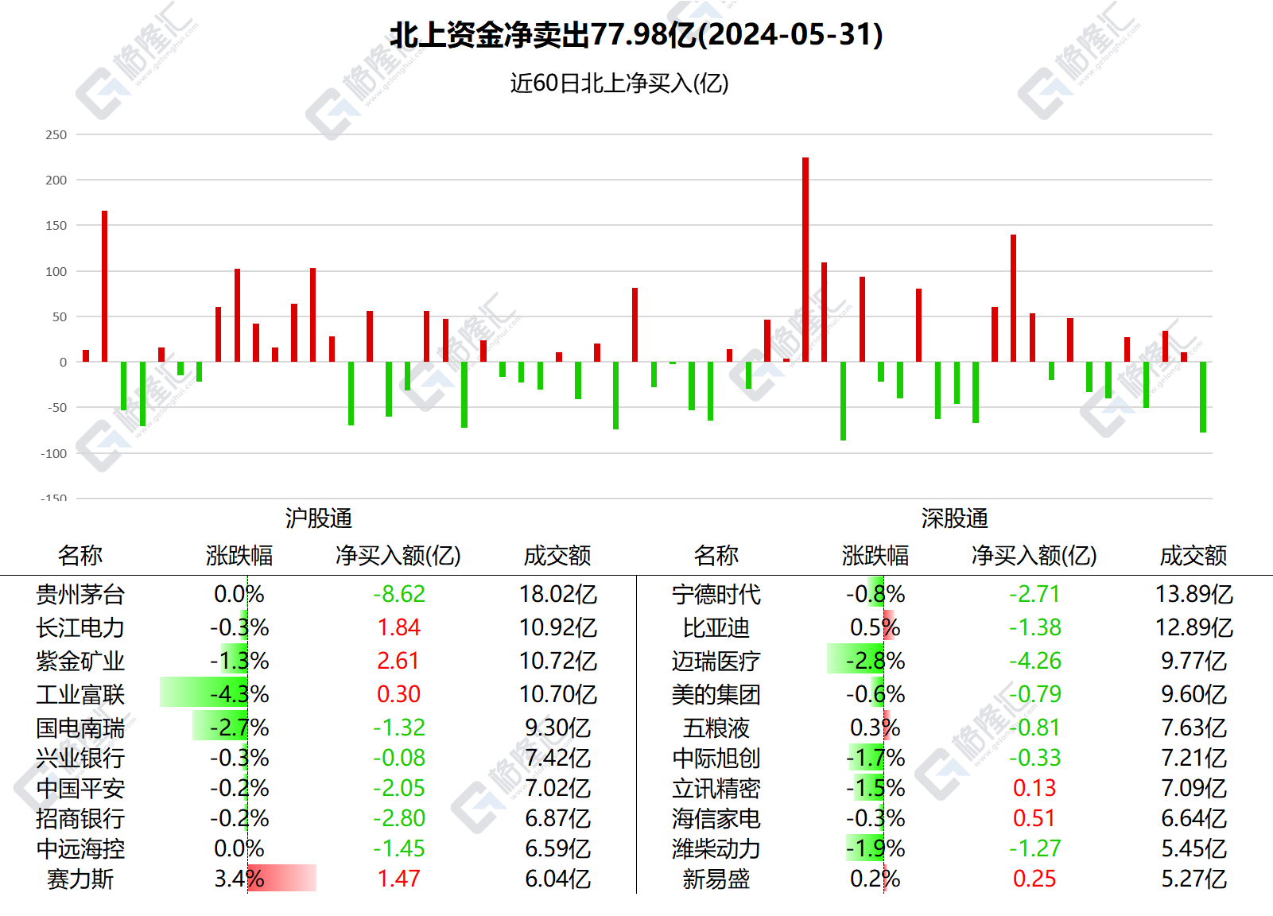Select stock name 潍柴动力

716,848
